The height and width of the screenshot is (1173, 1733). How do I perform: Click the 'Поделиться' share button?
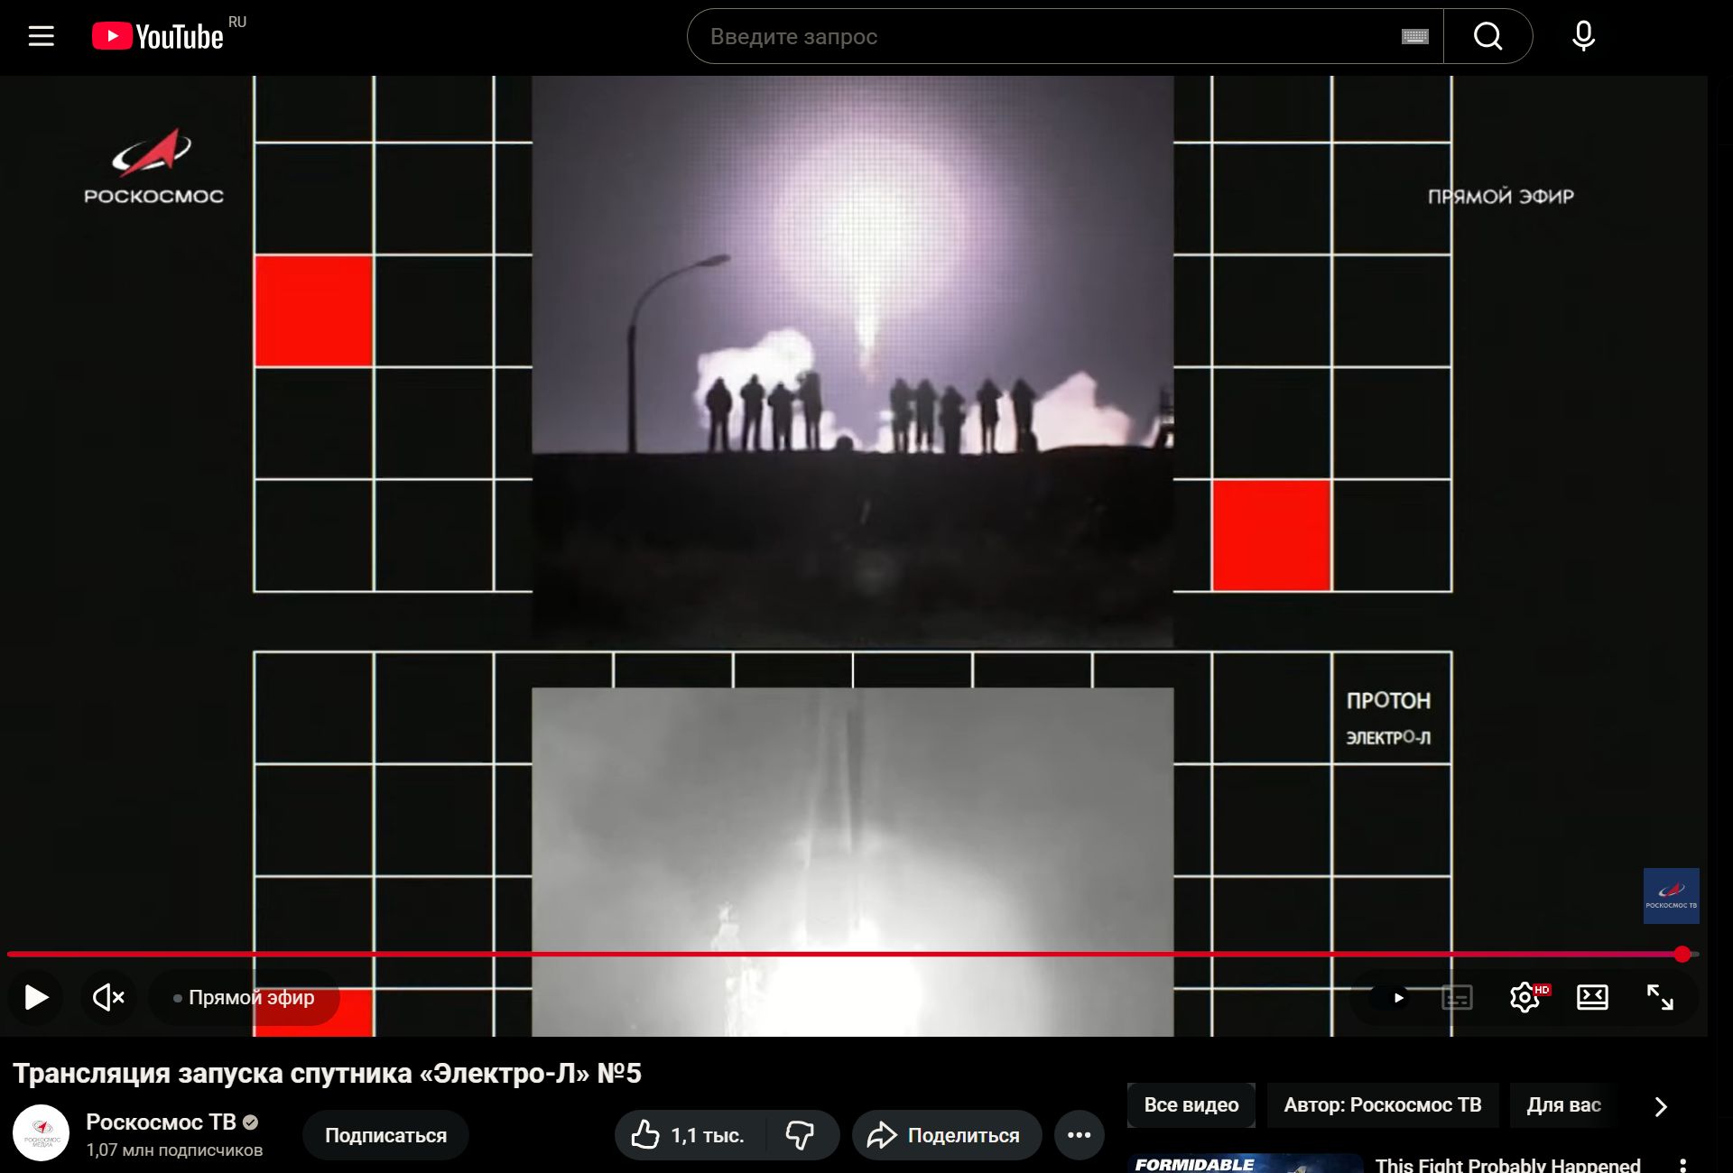(x=946, y=1135)
